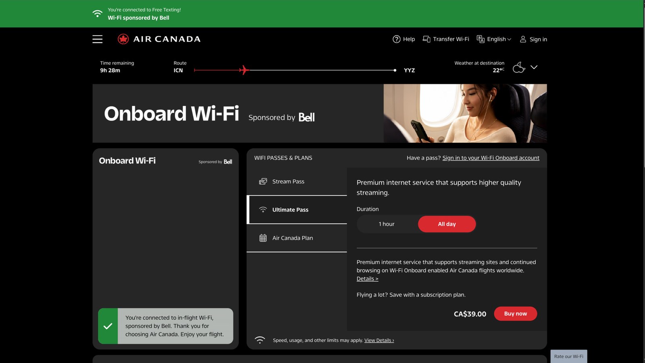Click the Bell logo in the banner heading

tap(306, 117)
